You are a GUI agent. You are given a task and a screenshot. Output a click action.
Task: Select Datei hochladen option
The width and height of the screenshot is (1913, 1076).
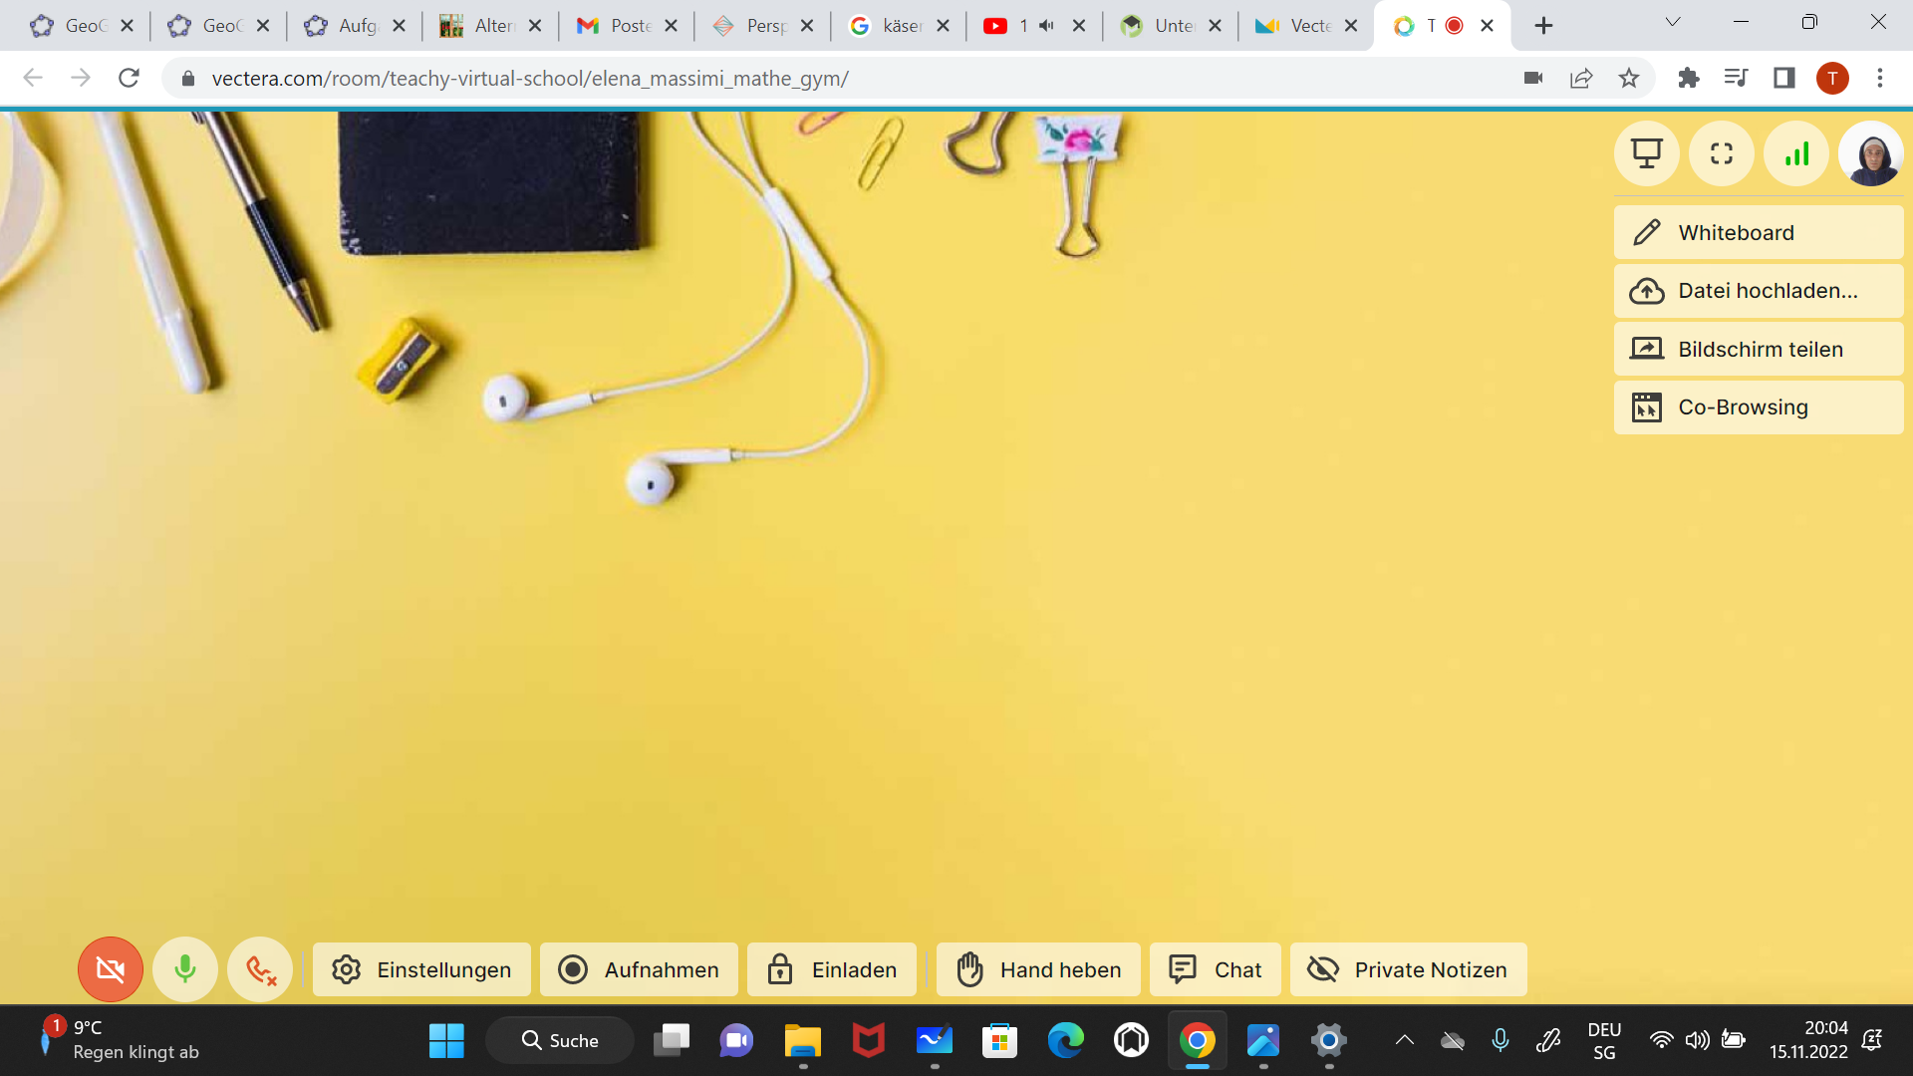pos(1759,291)
